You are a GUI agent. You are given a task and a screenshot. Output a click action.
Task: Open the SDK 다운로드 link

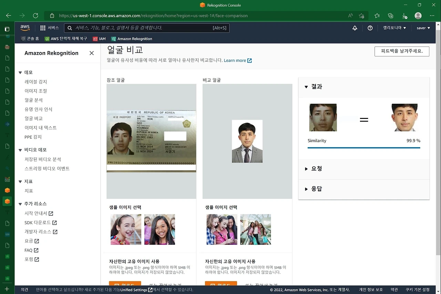pyautogui.click(x=41, y=223)
